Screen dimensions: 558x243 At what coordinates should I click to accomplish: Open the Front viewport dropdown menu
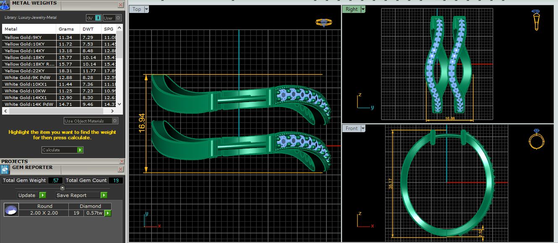pyautogui.click(x=363, y=128)
